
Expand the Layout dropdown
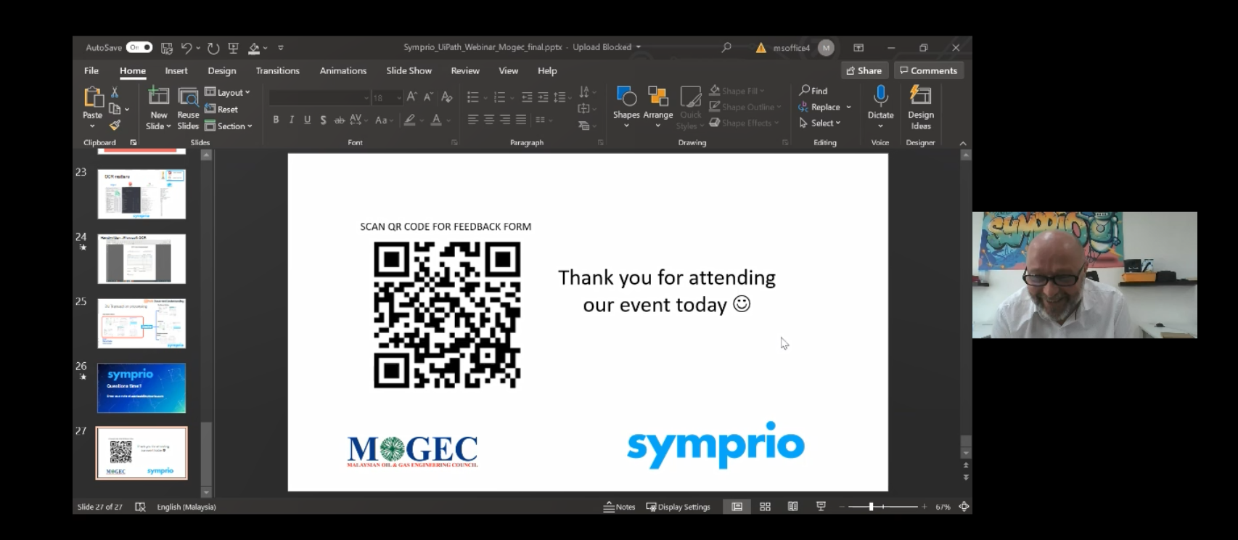(x=227, y=92)
